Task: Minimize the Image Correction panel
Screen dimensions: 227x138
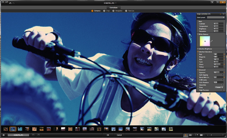Action: pyautogui.click(x=223, y=14)
